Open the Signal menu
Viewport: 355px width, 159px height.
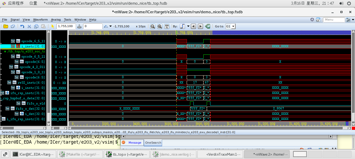tap(15, 20)
